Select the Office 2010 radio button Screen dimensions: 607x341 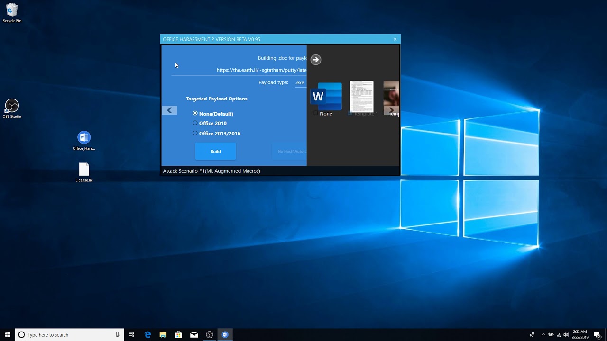195,123
